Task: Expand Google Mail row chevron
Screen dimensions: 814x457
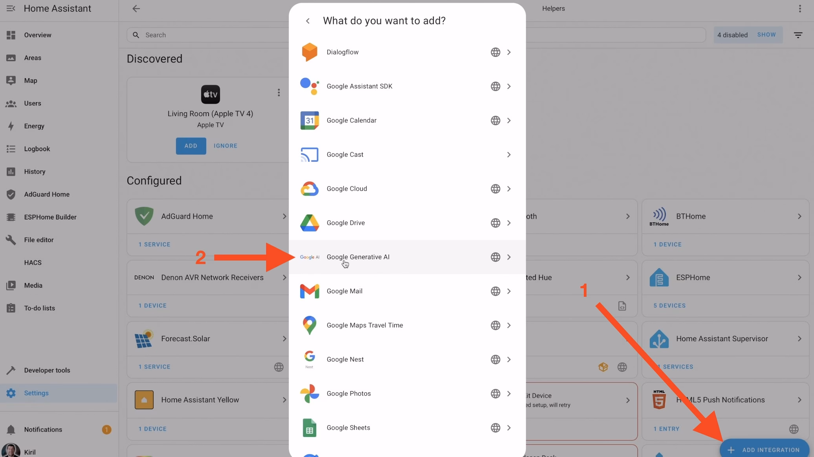Action: (x=509, y=291)
